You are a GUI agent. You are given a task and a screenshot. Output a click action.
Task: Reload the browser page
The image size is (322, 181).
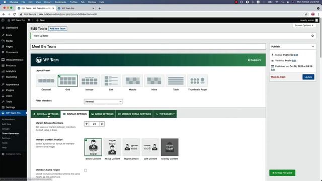coord(15,14)
